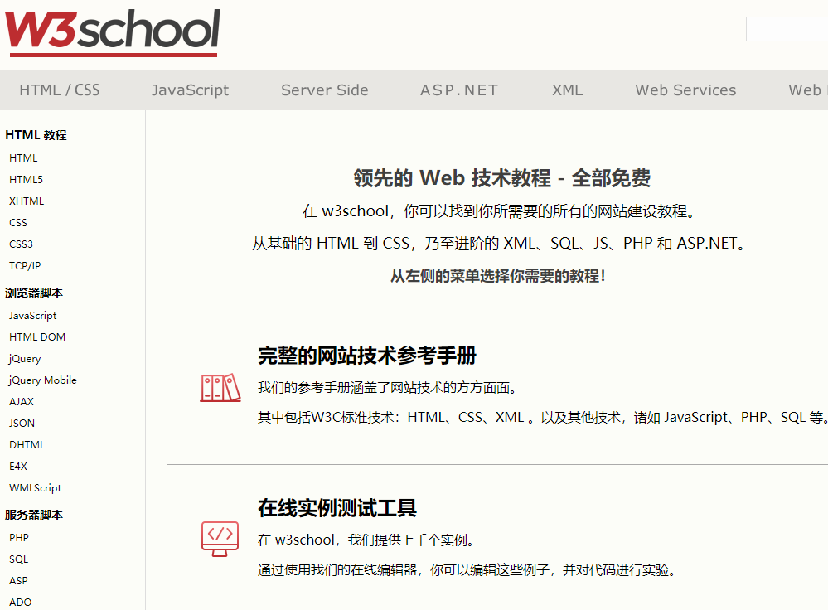Open the JSON tutorial
Viewport: 828px width, 610px height.
pyautogui.click(x=22, y=423)
